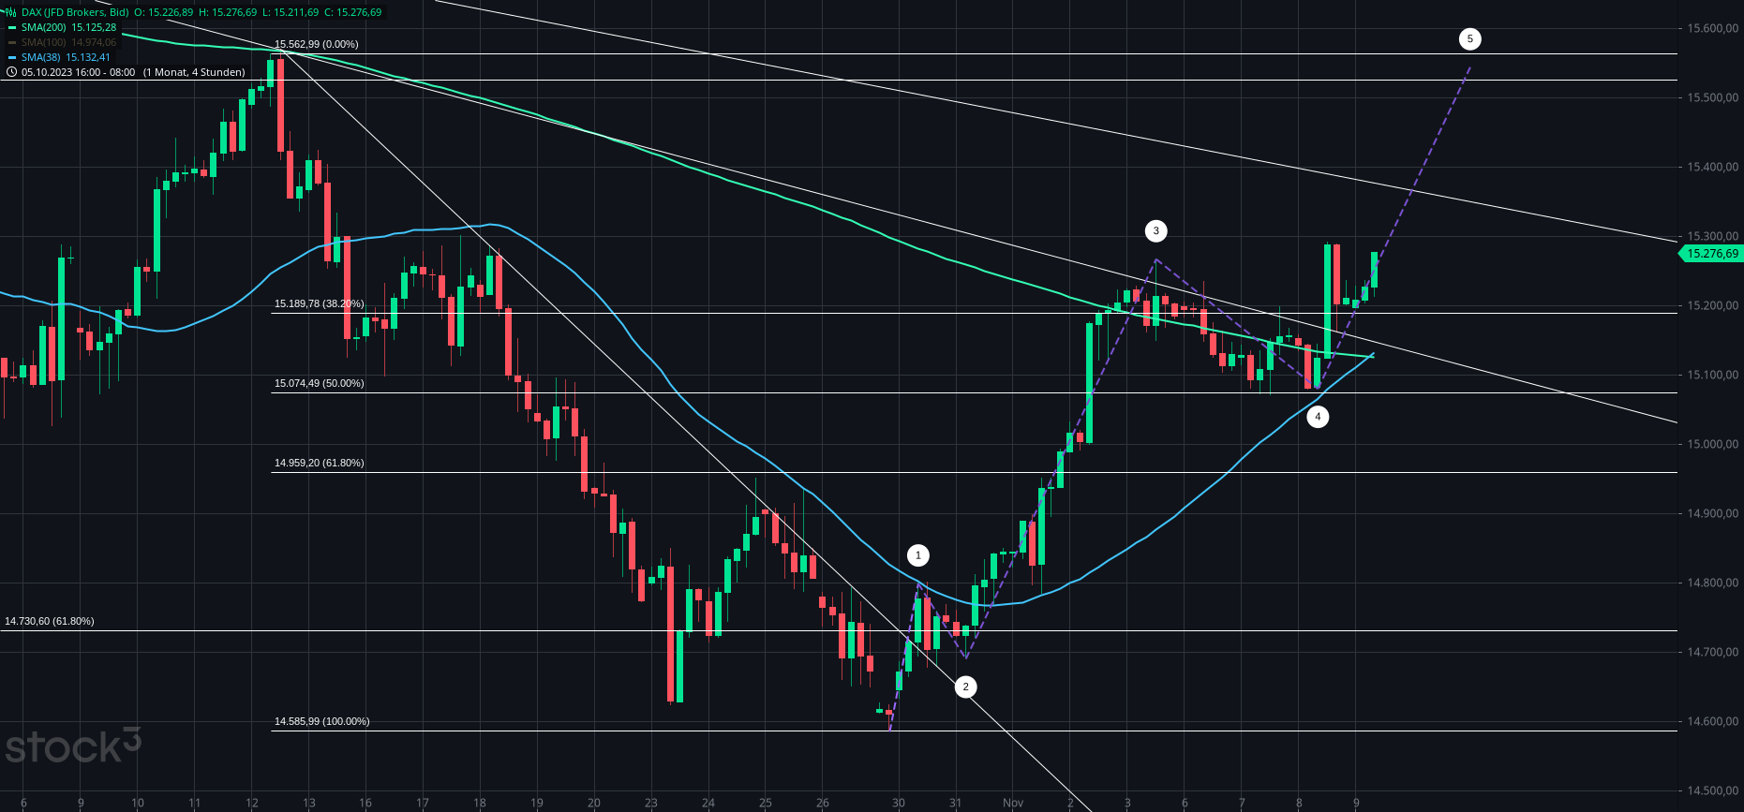The width and height of the screenshot is (1744, 812).
Task: Select the Elliott wave marker 4 circle
Action: (1318, 417)
